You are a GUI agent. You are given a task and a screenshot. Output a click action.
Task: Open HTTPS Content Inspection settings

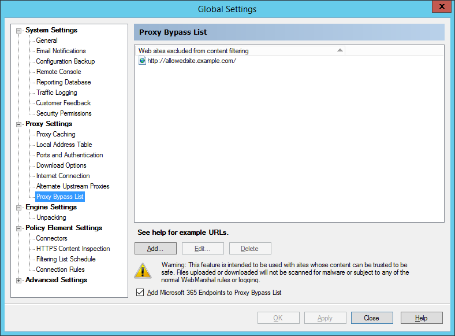point(73,249)
